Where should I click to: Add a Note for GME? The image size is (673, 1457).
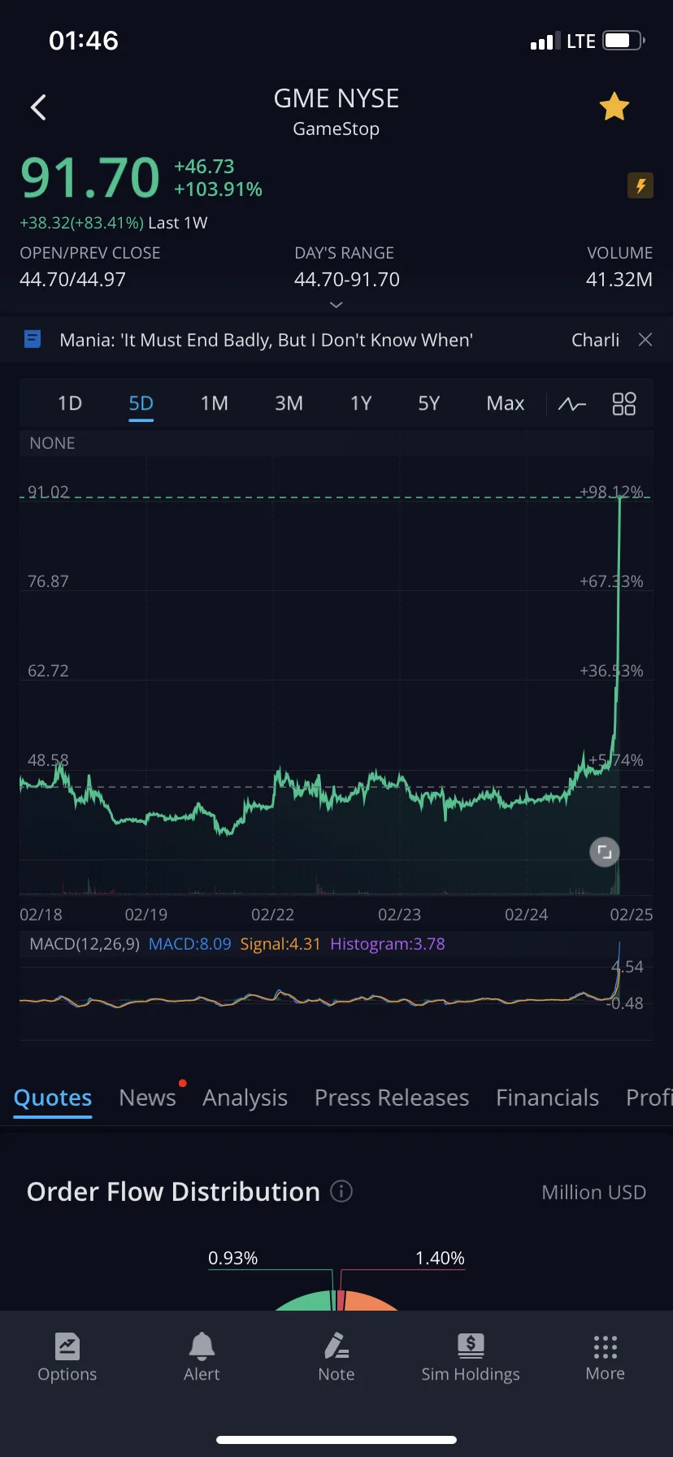pyautogui.click(x=336, y=1357)
